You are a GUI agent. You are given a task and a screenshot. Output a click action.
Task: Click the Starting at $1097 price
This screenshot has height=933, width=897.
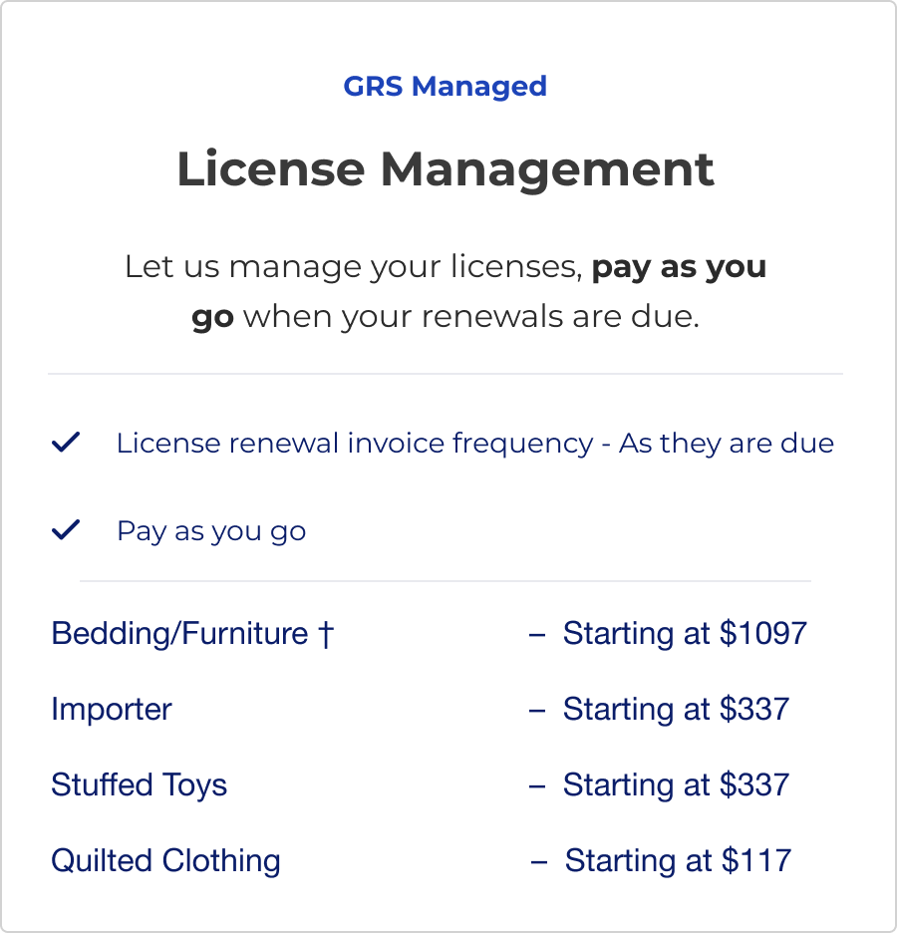coord(685,634)
